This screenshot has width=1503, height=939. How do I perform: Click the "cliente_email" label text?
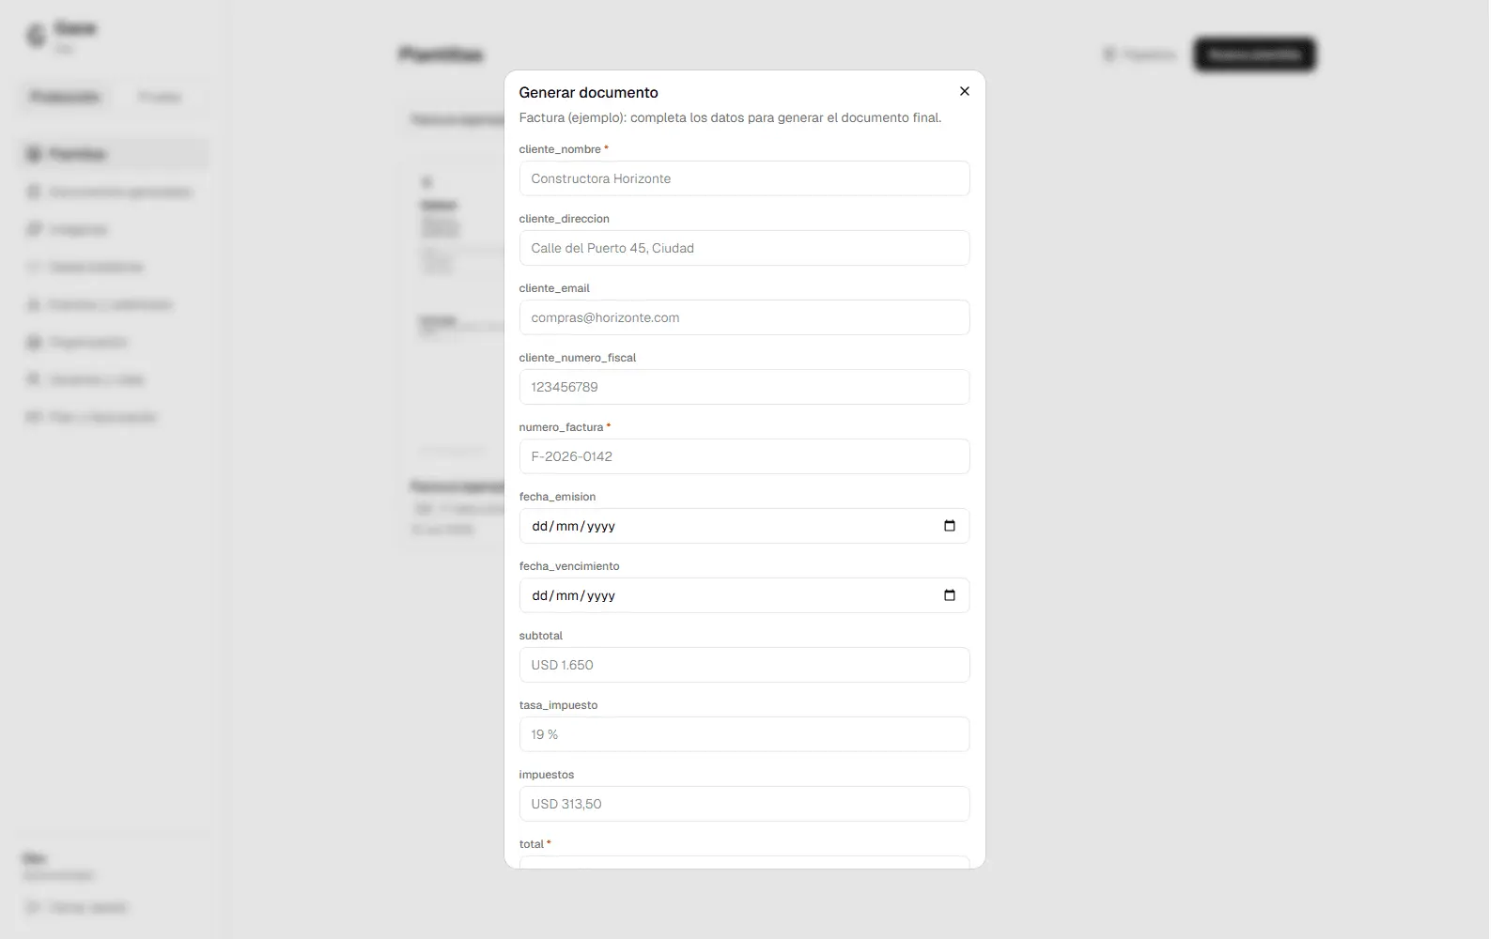pos(554,288)
